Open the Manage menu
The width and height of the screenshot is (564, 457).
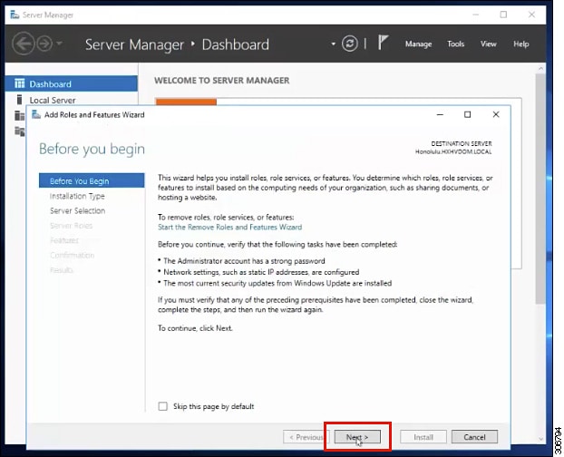[x=418, y=44]
